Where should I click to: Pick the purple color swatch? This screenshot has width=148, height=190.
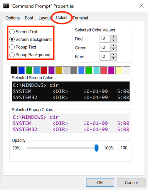tap(52, 70)
